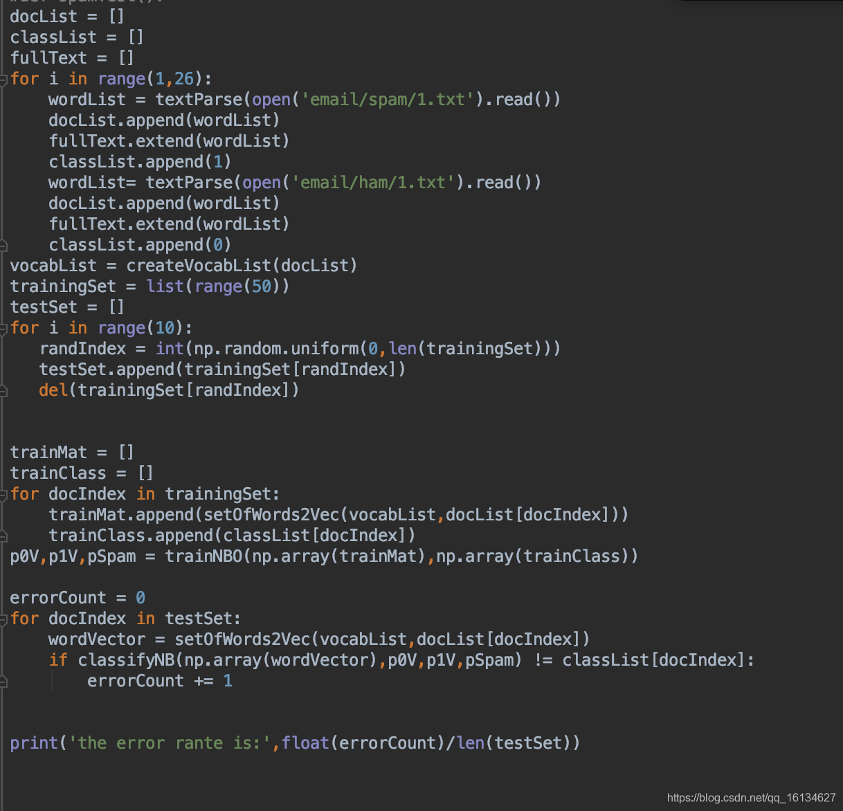Image resolution: width=843 pixels, height=811 pixels.
Task: Click the 'fullText = []' line
Action: [x=72, y=58]
